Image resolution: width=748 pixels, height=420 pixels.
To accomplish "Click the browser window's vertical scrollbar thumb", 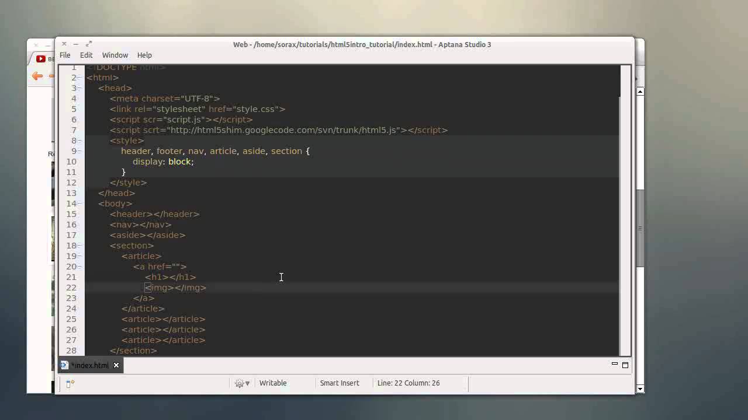I will 640,228.
